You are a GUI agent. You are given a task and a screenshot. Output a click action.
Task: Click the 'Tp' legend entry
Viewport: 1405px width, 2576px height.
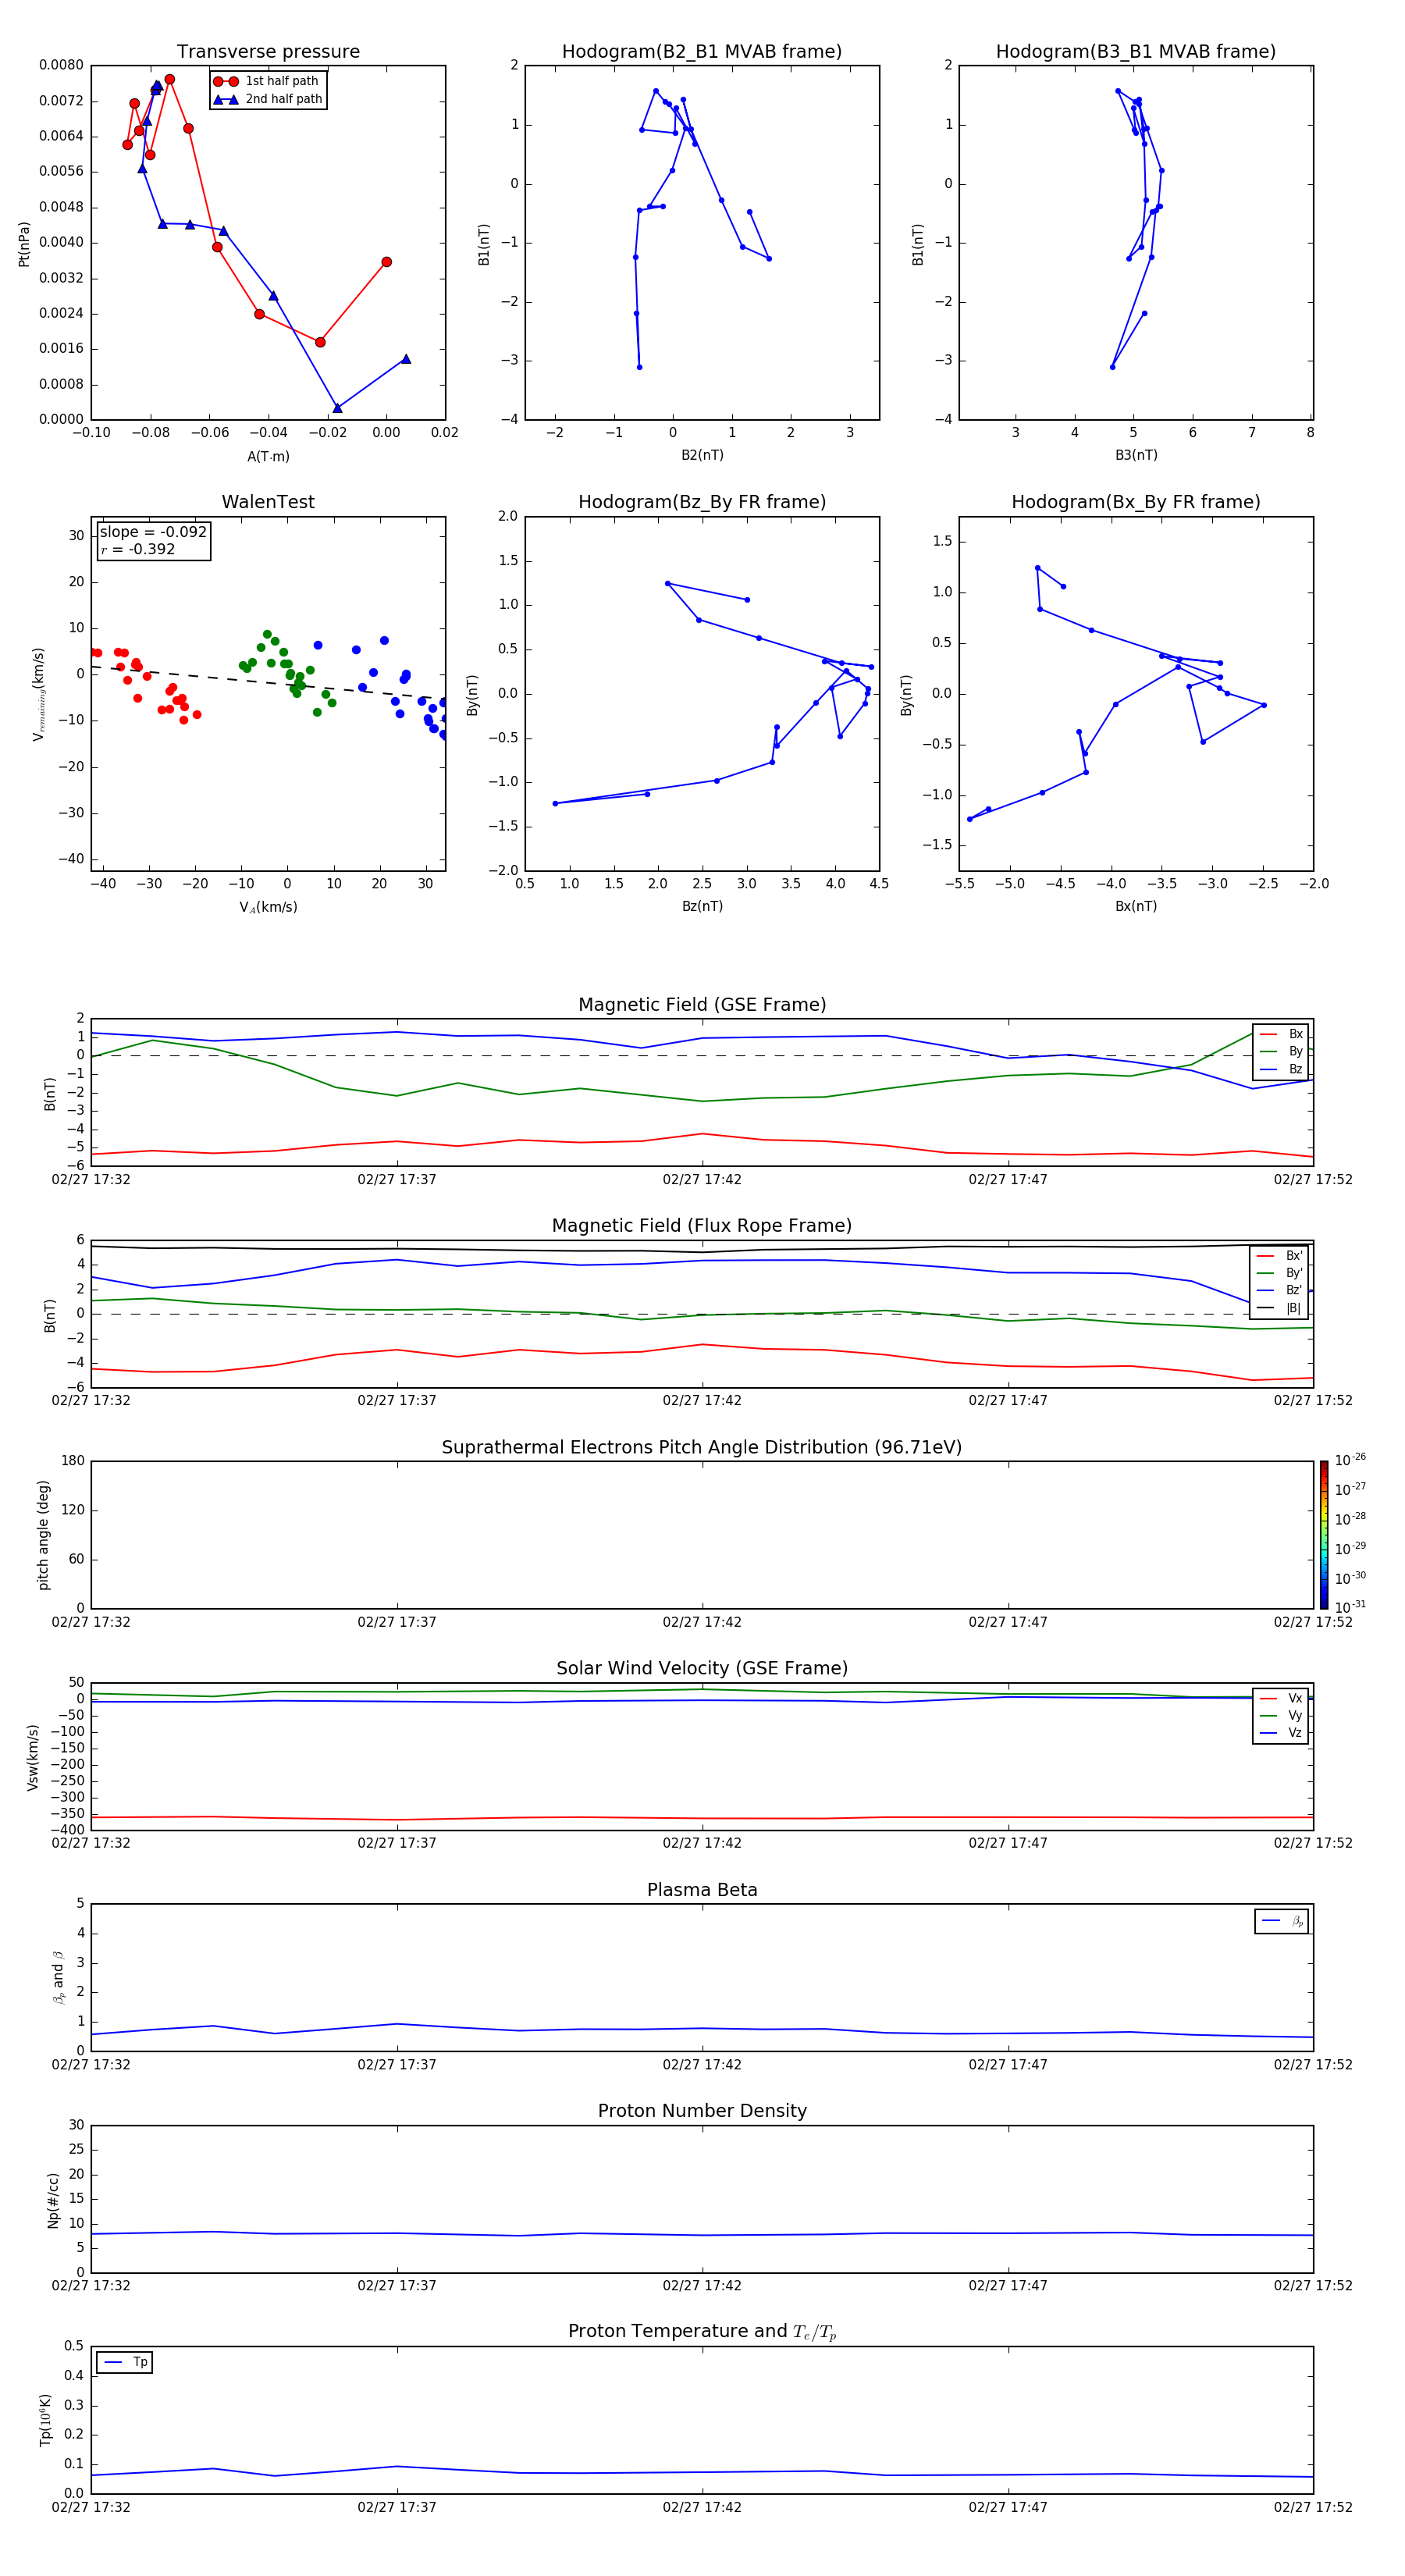coord(125,2362)
